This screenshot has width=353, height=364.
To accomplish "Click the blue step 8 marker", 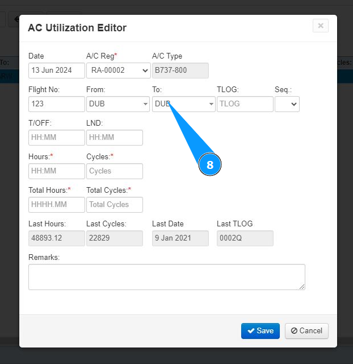I will pyautogui.click(x=209, y=165).
